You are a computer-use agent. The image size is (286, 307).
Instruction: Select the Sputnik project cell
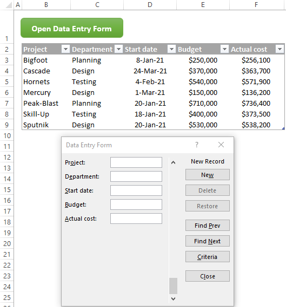pyautogui.click(x=46, y=125)
